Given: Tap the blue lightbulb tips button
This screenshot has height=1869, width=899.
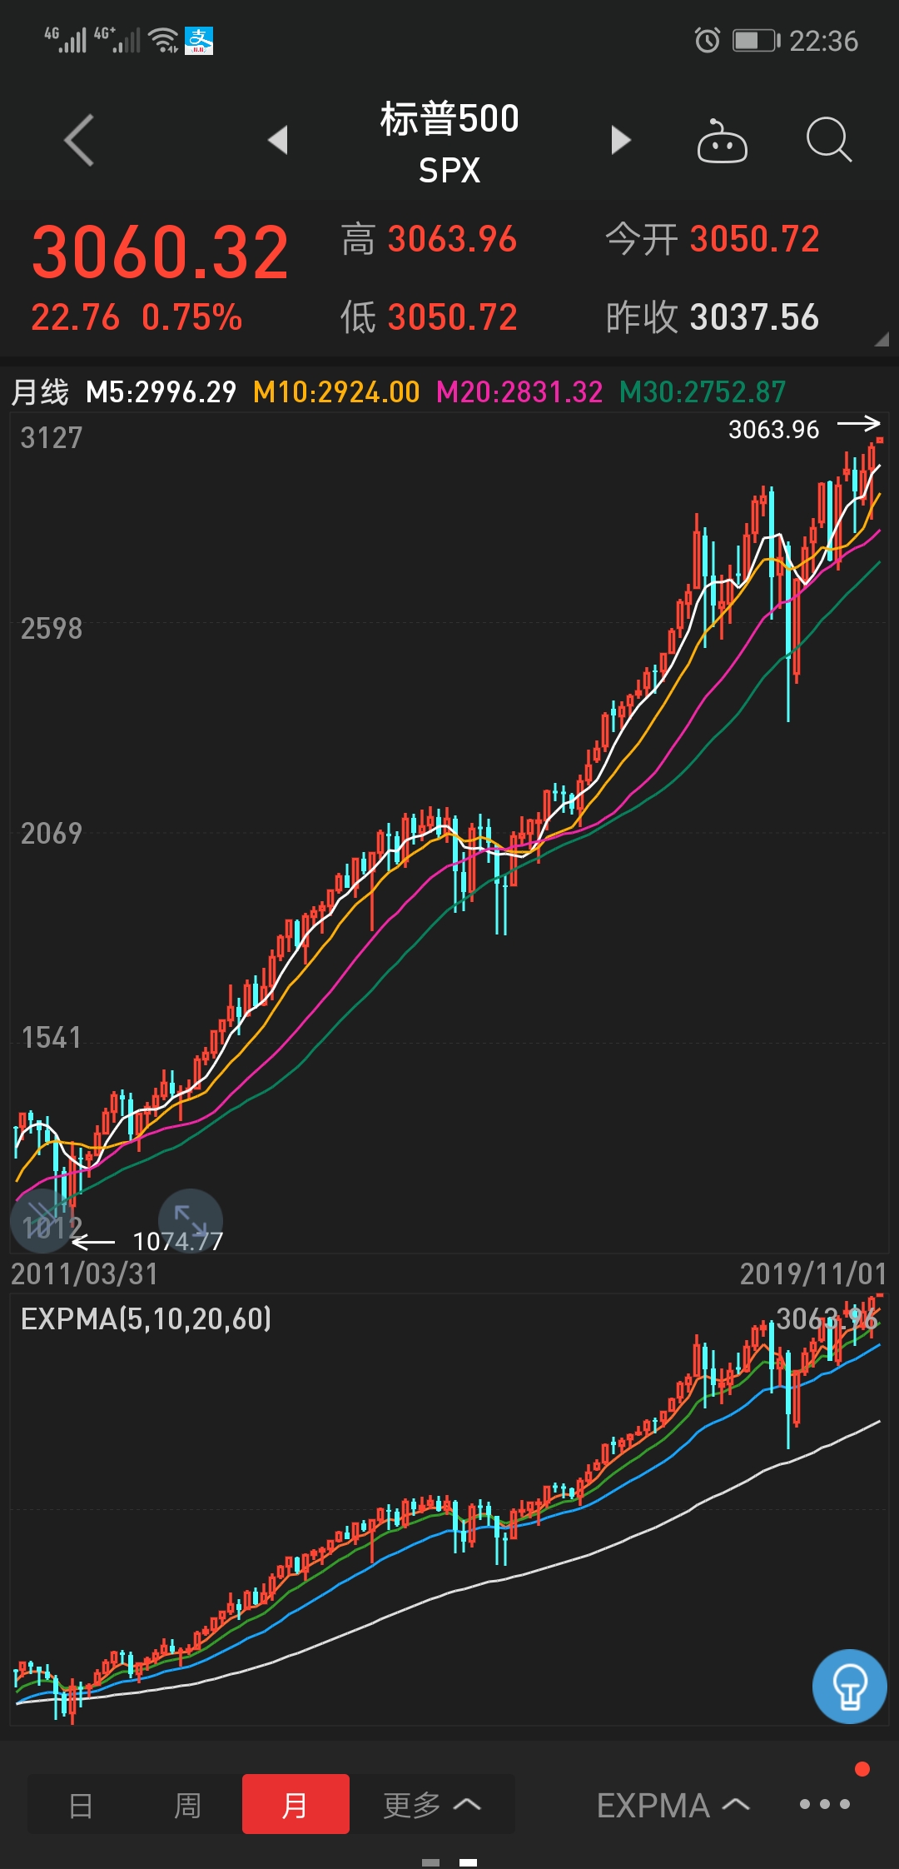Looking at the screenshot, I should [x=849, y=1686].
